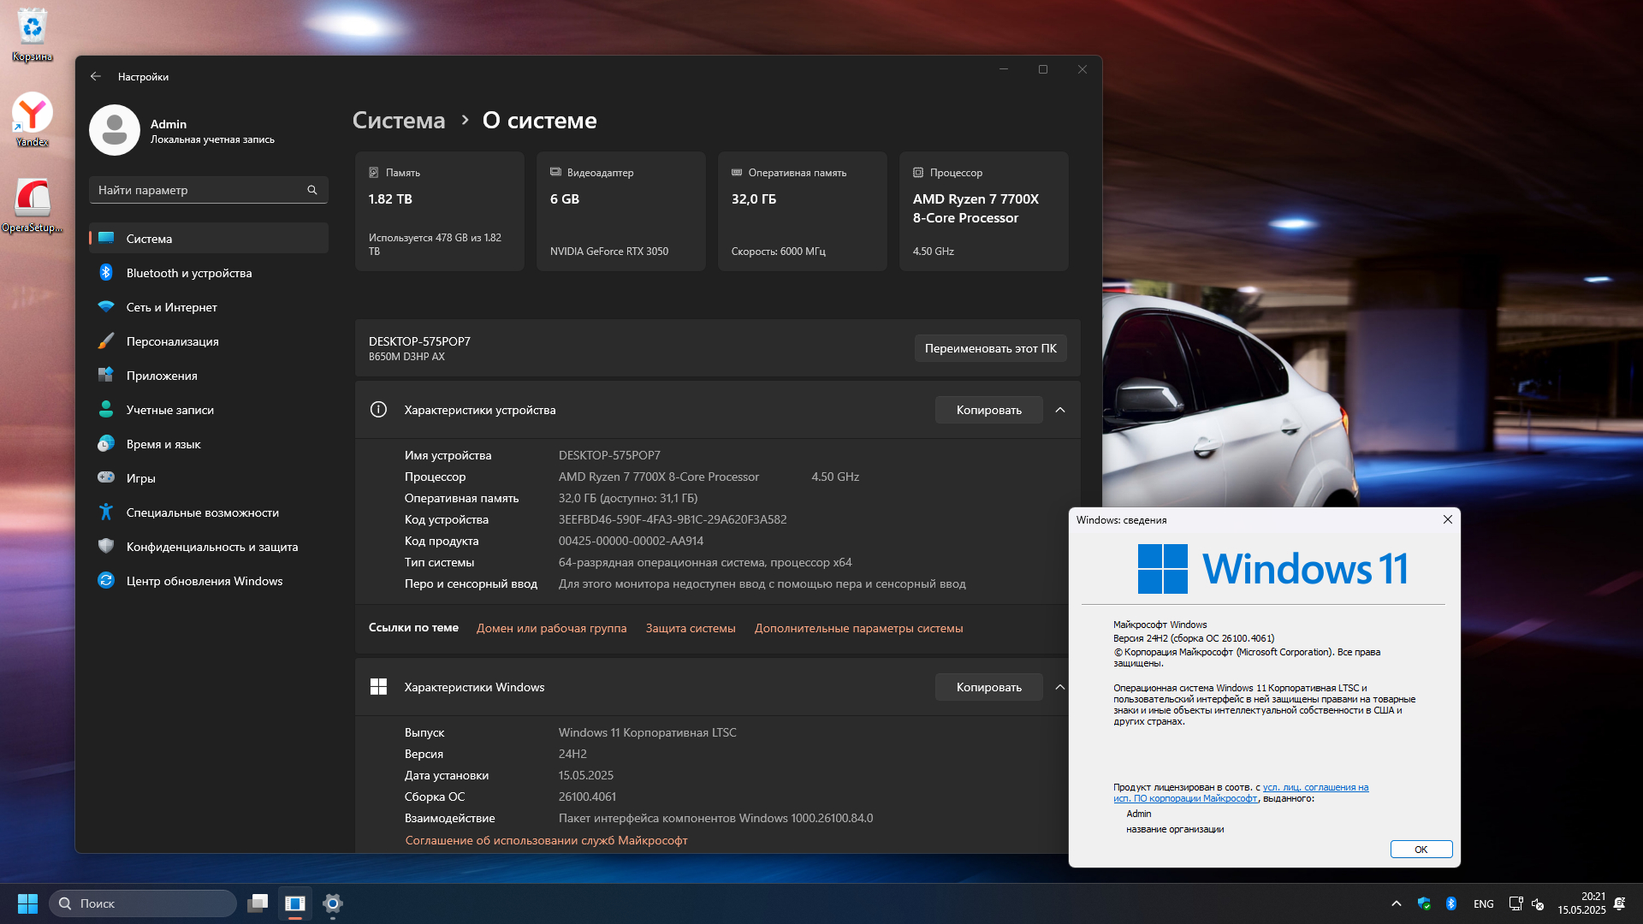Select product code 00425-00000-00002-AA914 text
The height and width of the screenshot is (924, 1643).
click(631, 541)
